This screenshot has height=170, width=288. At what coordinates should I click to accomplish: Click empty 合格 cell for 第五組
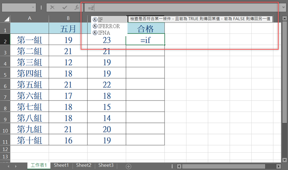[145, 84]
